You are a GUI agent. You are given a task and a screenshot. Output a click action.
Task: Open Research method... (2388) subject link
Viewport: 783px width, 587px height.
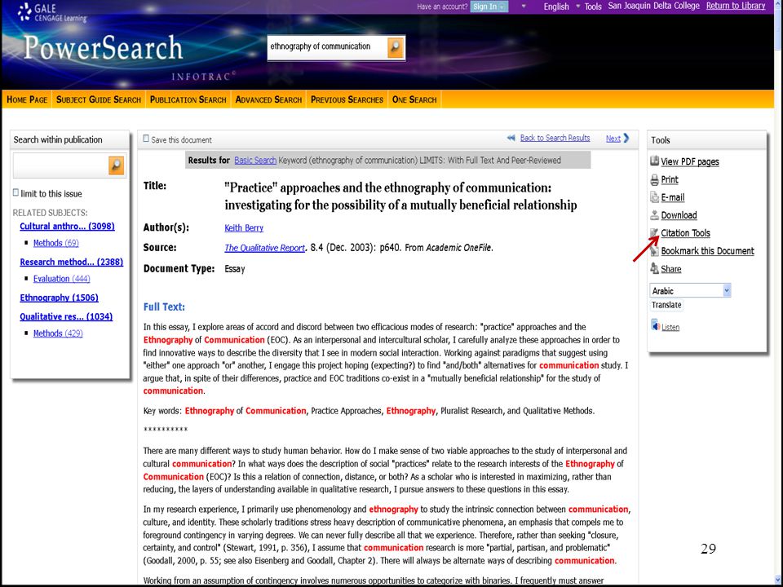point(72,262)
